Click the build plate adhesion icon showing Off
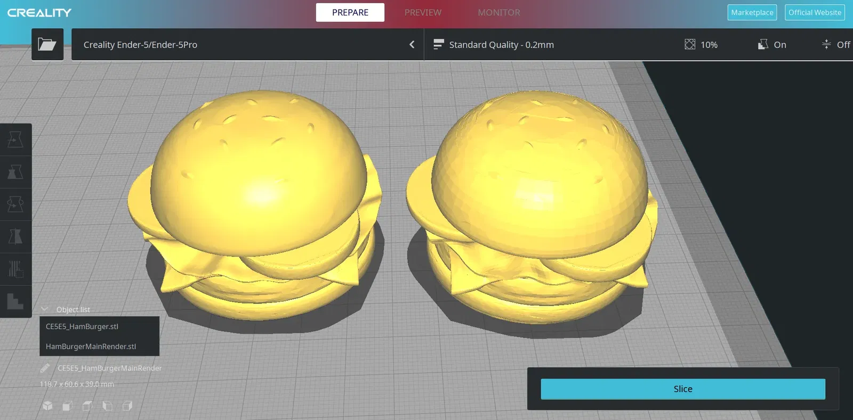This screenshot has height=420, width=853. 826,44
